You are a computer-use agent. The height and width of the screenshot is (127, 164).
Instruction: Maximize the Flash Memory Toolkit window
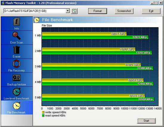pos(156,3)
